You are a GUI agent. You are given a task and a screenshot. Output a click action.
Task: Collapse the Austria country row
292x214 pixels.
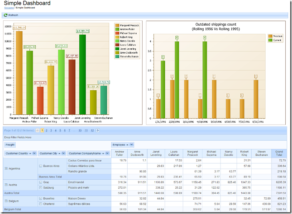(6, 185)
